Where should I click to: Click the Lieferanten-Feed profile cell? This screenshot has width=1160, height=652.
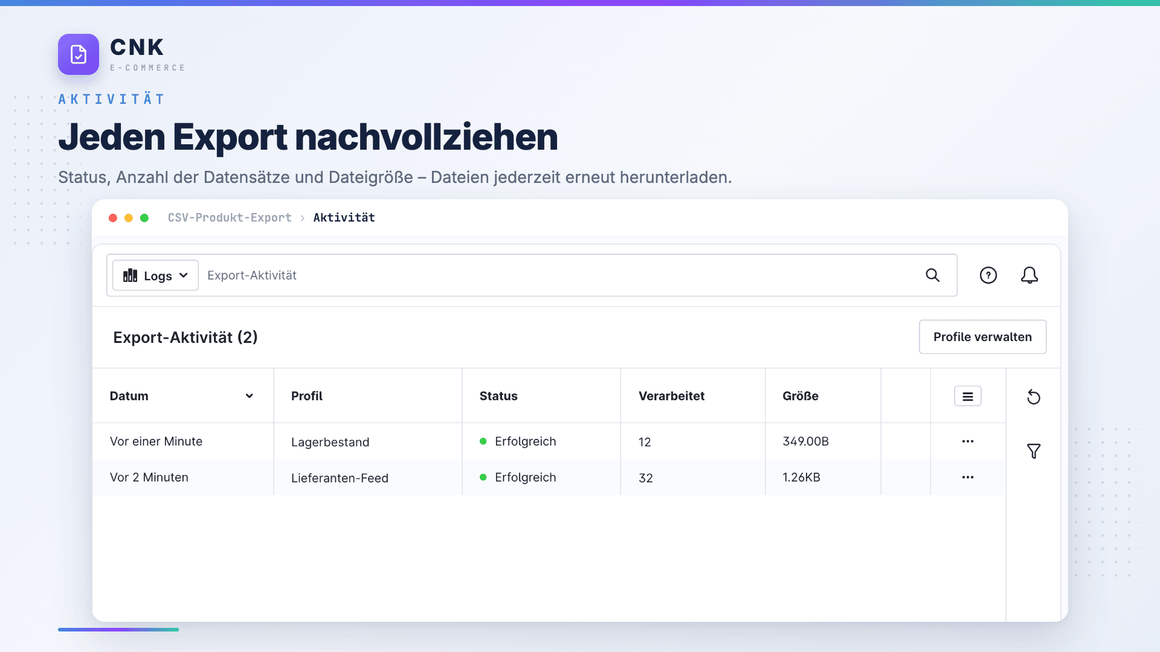(x=340, y=478)
